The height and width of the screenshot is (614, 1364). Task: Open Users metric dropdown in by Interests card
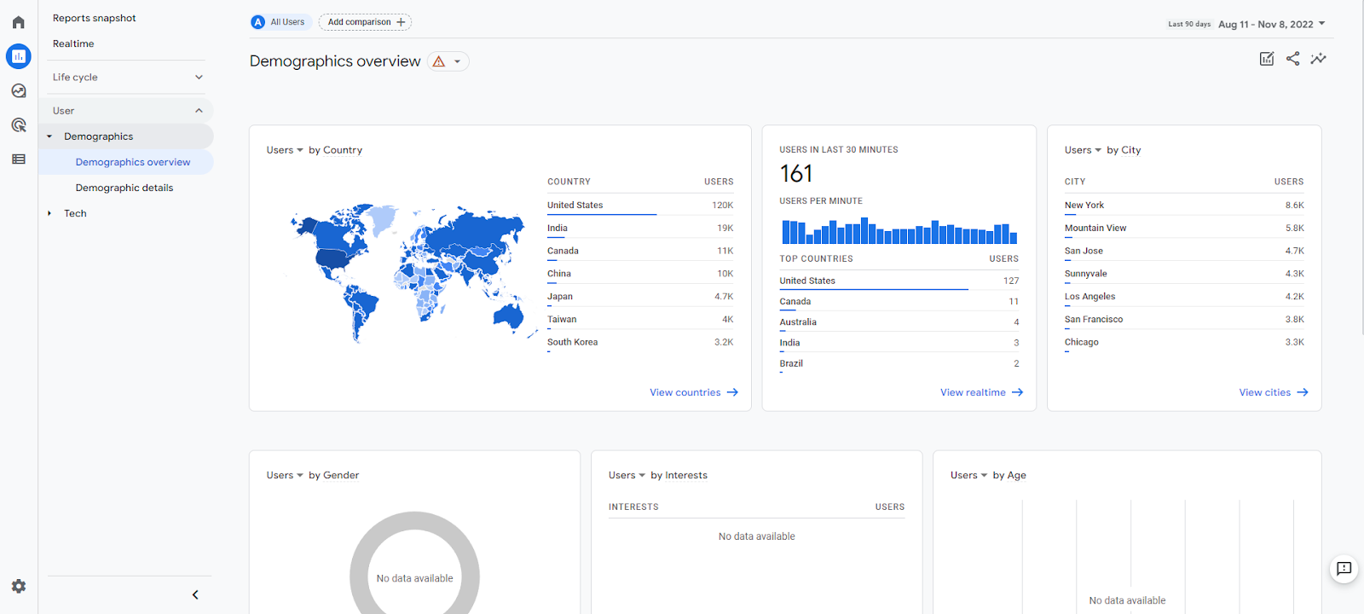(x=627, y=475)
